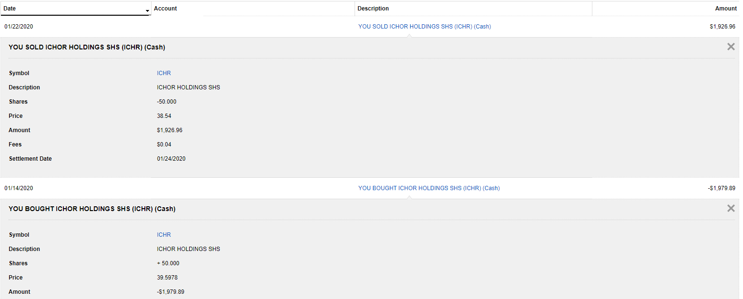Click the 38.54 price value
This screenshot has height=299, width=743.
click(163, 116)
